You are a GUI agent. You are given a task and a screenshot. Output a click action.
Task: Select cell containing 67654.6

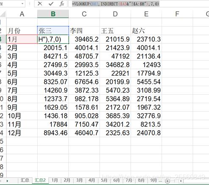(x=84, y=82)
